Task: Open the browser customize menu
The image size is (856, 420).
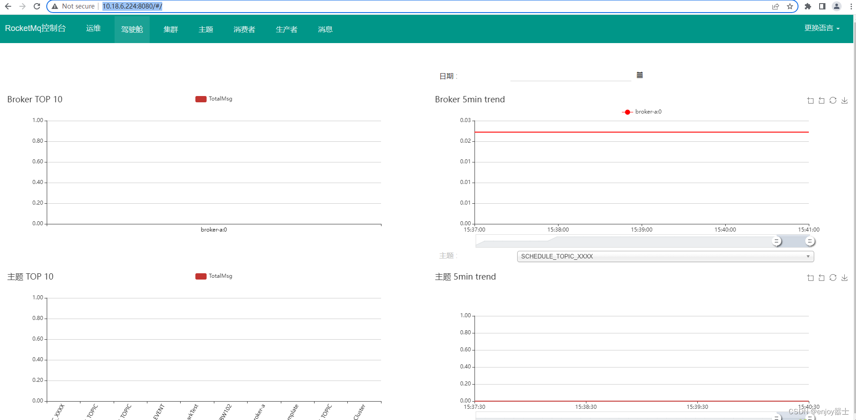Action: 851,6
